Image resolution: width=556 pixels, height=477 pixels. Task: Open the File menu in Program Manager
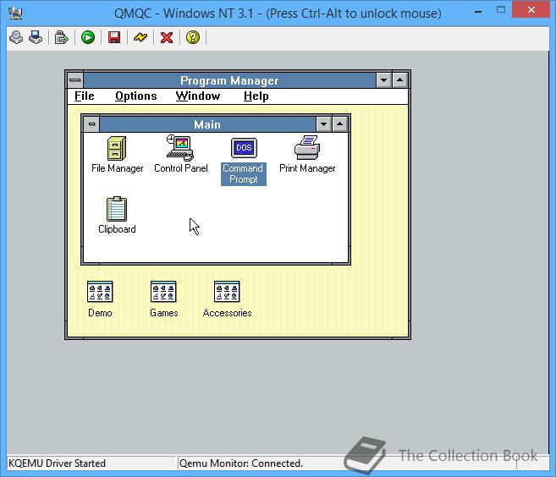click(85, 96)
